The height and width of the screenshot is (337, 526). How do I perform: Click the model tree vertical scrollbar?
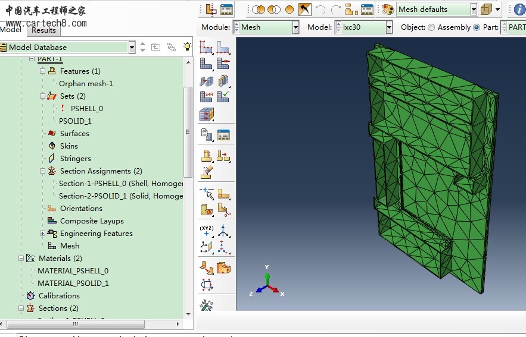(x=188, y=131)
